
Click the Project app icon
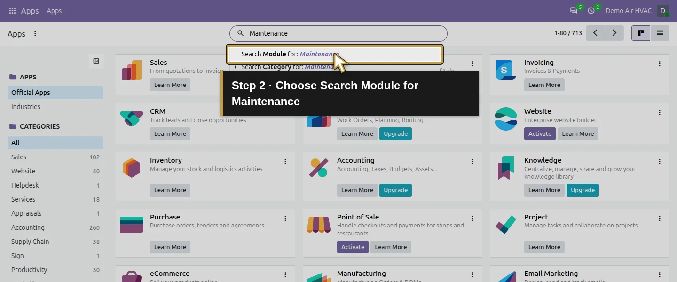[x=506, y=225]
